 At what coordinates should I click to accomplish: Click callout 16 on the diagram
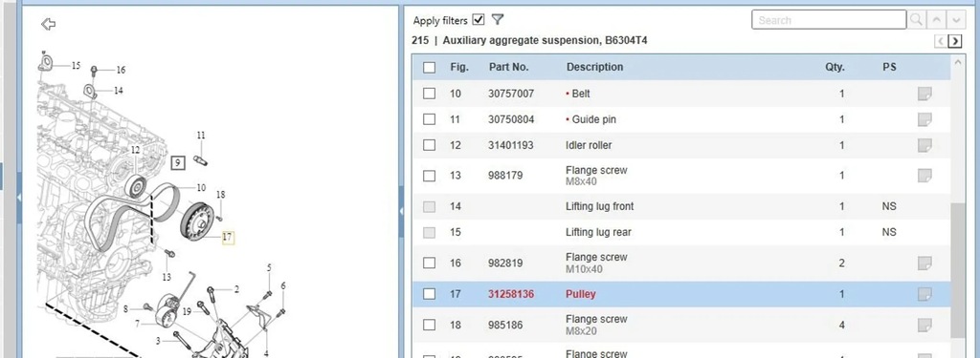[121, 70]
